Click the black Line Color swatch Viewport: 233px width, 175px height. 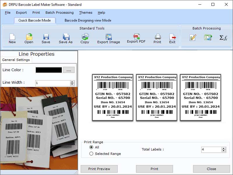(x=48, y=70)
